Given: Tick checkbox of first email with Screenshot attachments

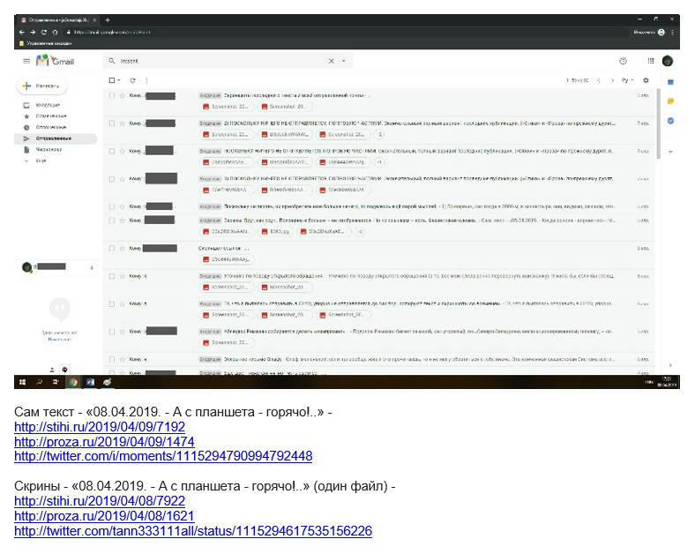Looking at the screenshot, I should [112, 95].
